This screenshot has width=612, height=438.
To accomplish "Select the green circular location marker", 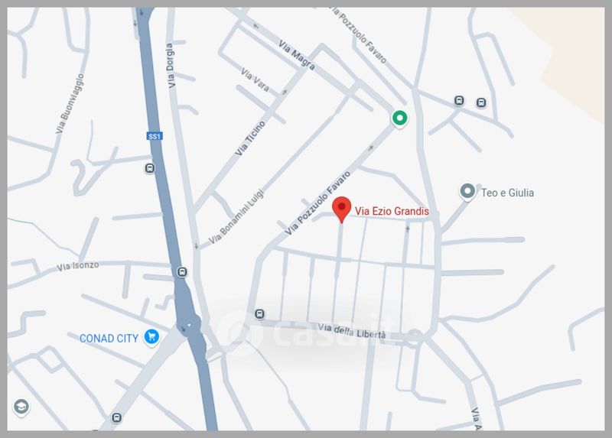I will pyautogui.click(x=399, y=118).
